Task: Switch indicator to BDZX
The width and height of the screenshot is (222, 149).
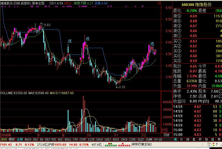Action: click(116, 139)
